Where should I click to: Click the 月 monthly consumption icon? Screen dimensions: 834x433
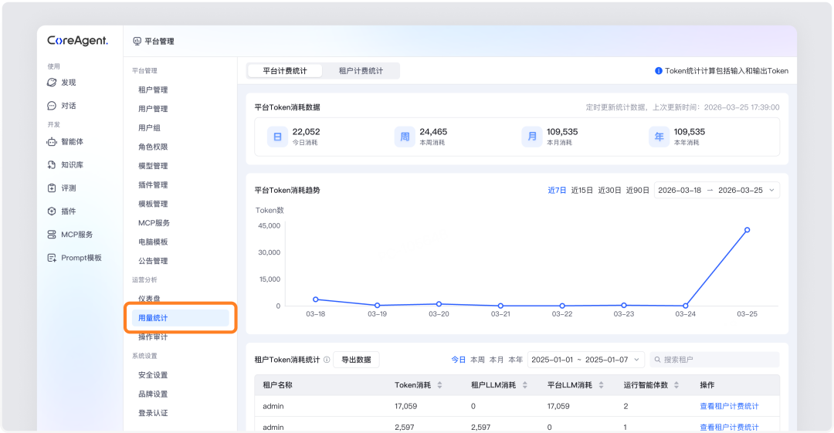pyautogui.click(x=532, y=137)
